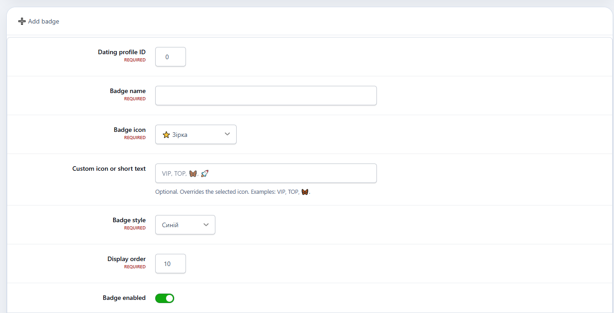Select the Синій badge style value

170,225
